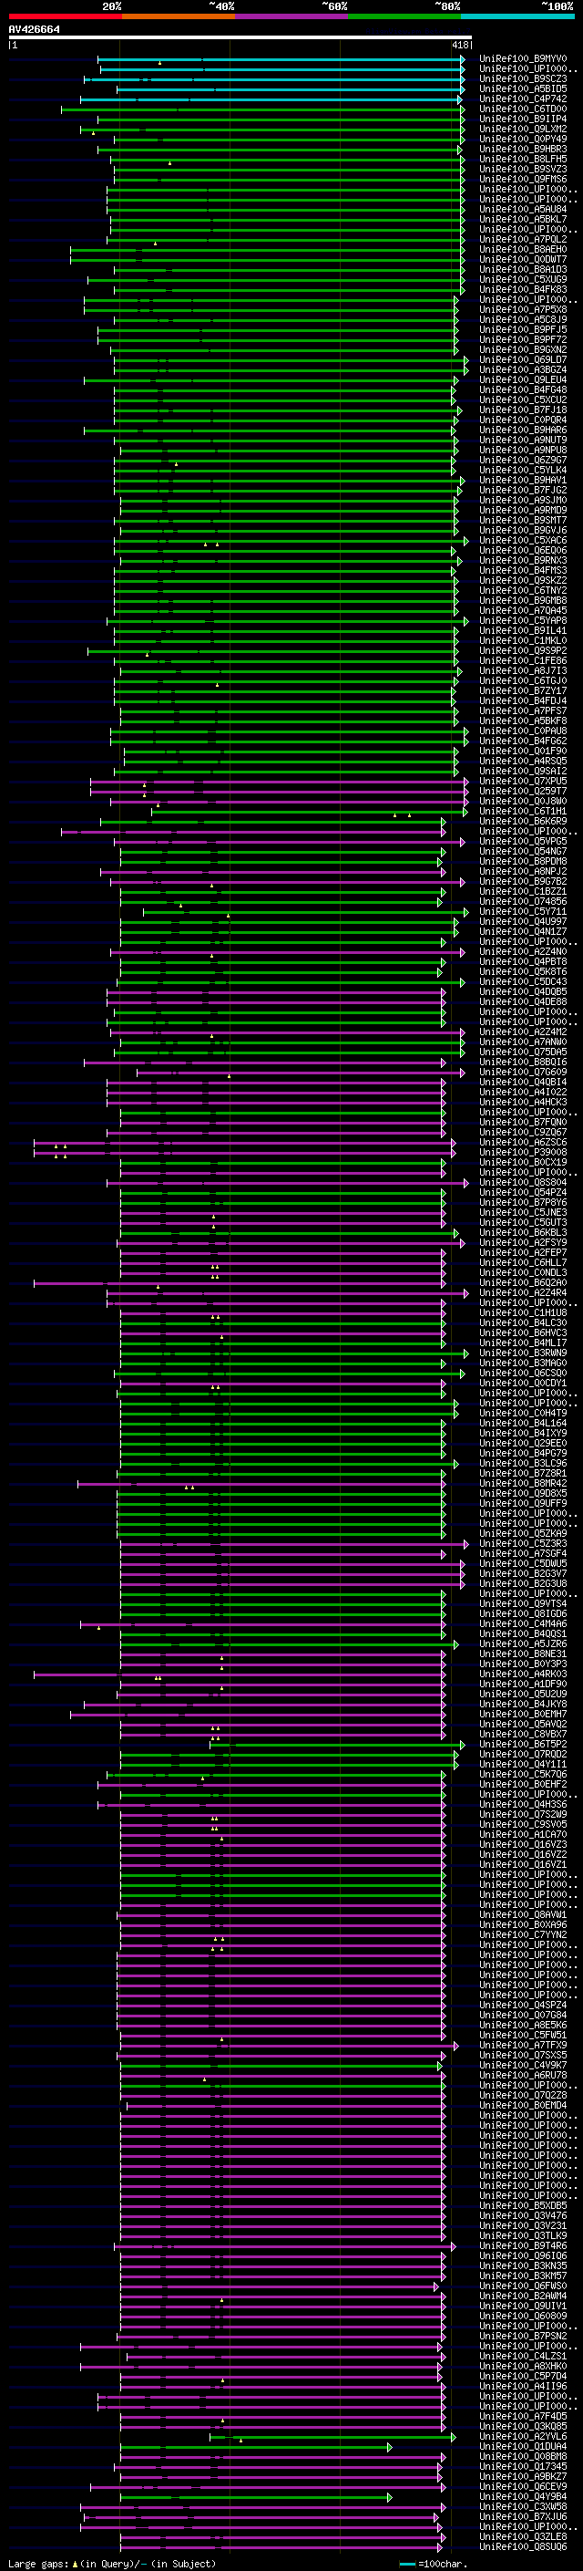Screen dimensions: 583x2571
Task: Click the cyan ~100% identity legend segment
Action: coord(517,16)
